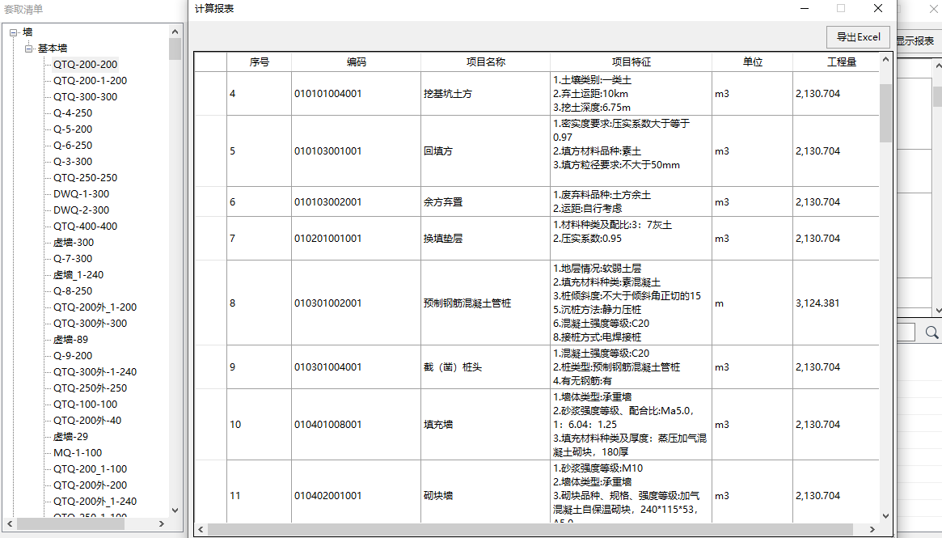The width and height of the screenshot is (942, 538).
Task: Select tree item 虚墙-300
Action: tap(74, 243)
